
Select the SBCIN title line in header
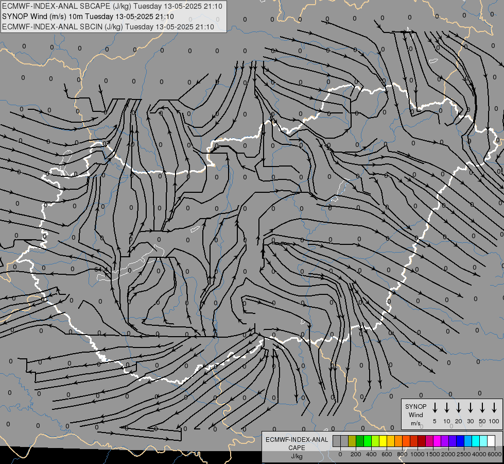point(108,27)
